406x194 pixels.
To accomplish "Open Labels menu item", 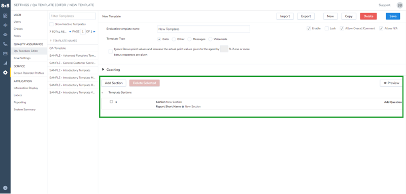I will click(18, 95).
